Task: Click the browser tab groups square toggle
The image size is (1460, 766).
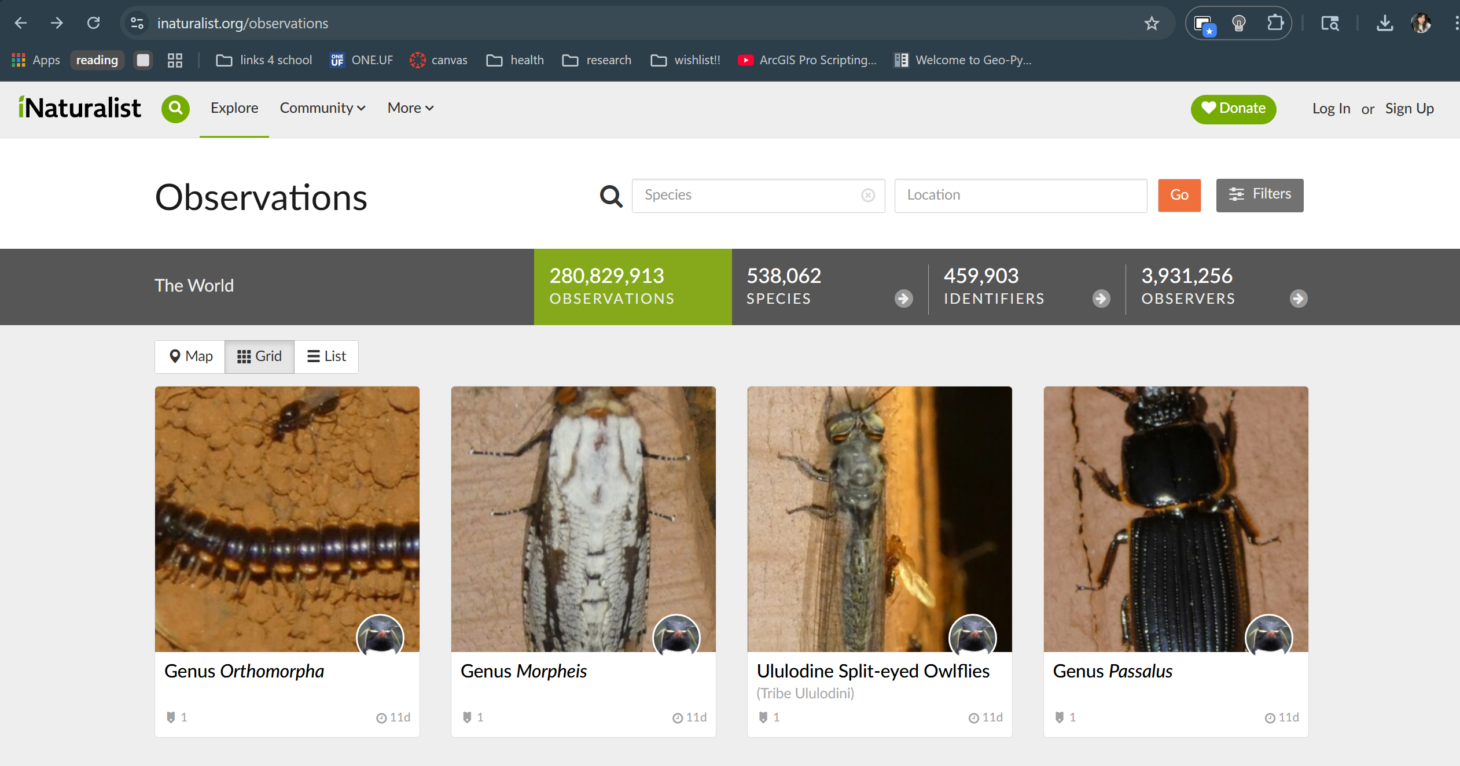Action: (143, 60)
